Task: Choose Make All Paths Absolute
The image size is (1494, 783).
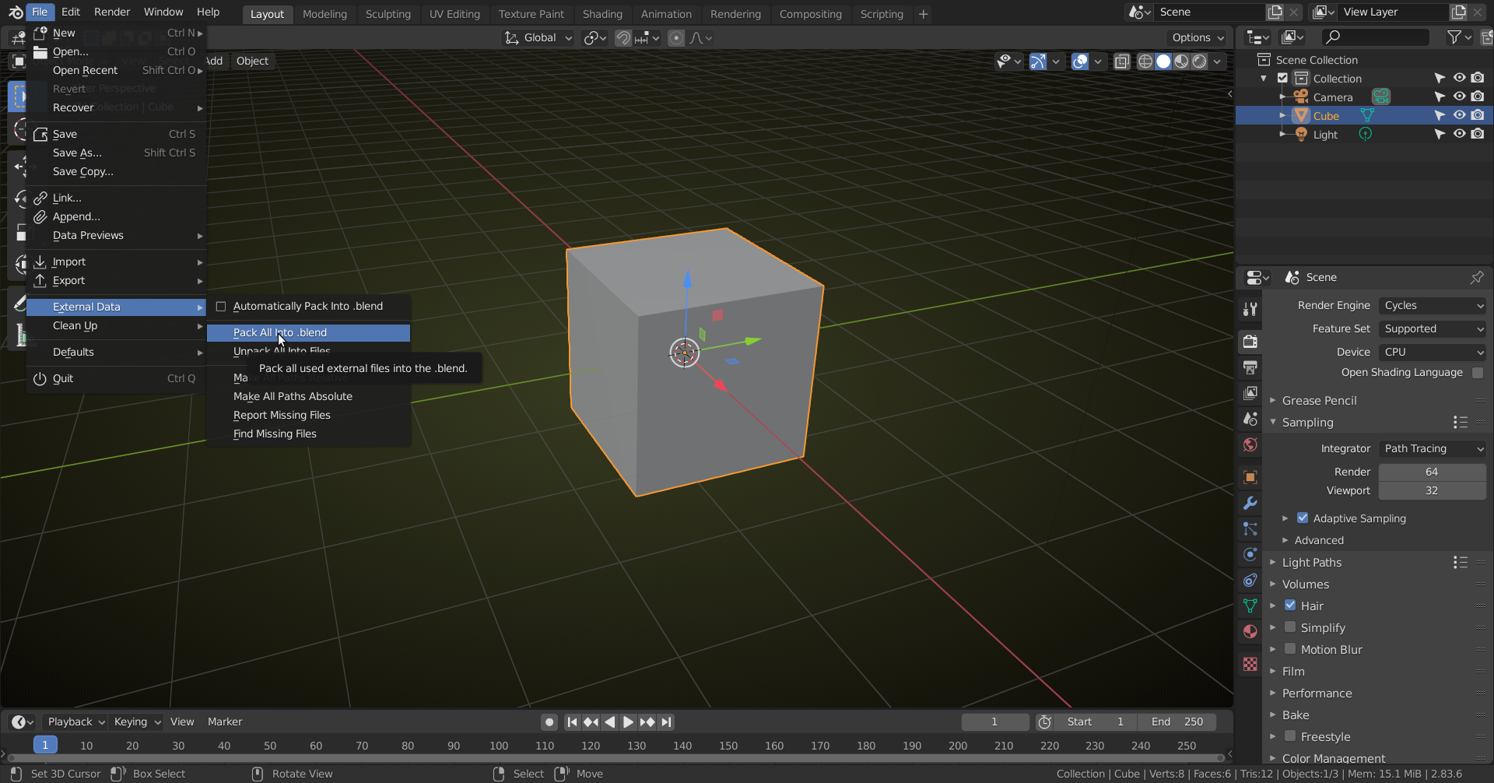Action: point(308,397)
